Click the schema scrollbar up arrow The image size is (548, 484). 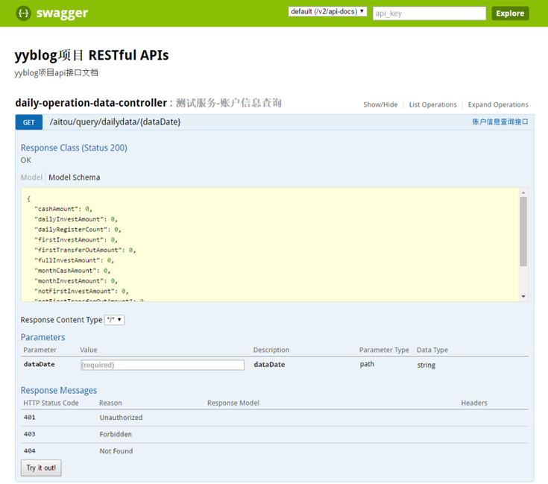click(523, 192)
